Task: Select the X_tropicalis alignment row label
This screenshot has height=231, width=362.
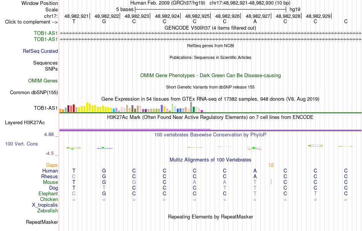Action: [45, 205]
